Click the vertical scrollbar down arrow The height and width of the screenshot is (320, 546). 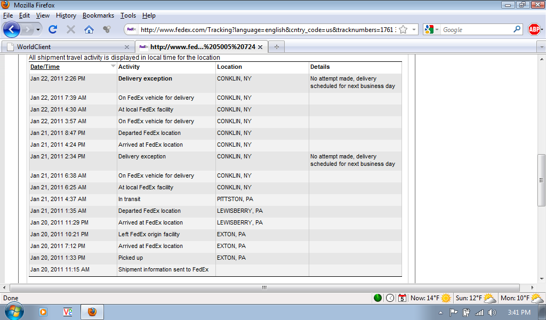click(x=542, y=278)
